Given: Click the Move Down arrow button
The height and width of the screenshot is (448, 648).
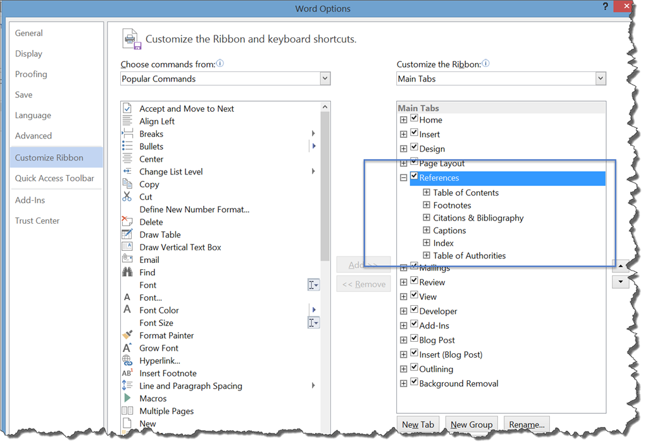Looking at the screenshot, I should click(x=620, y=282).
